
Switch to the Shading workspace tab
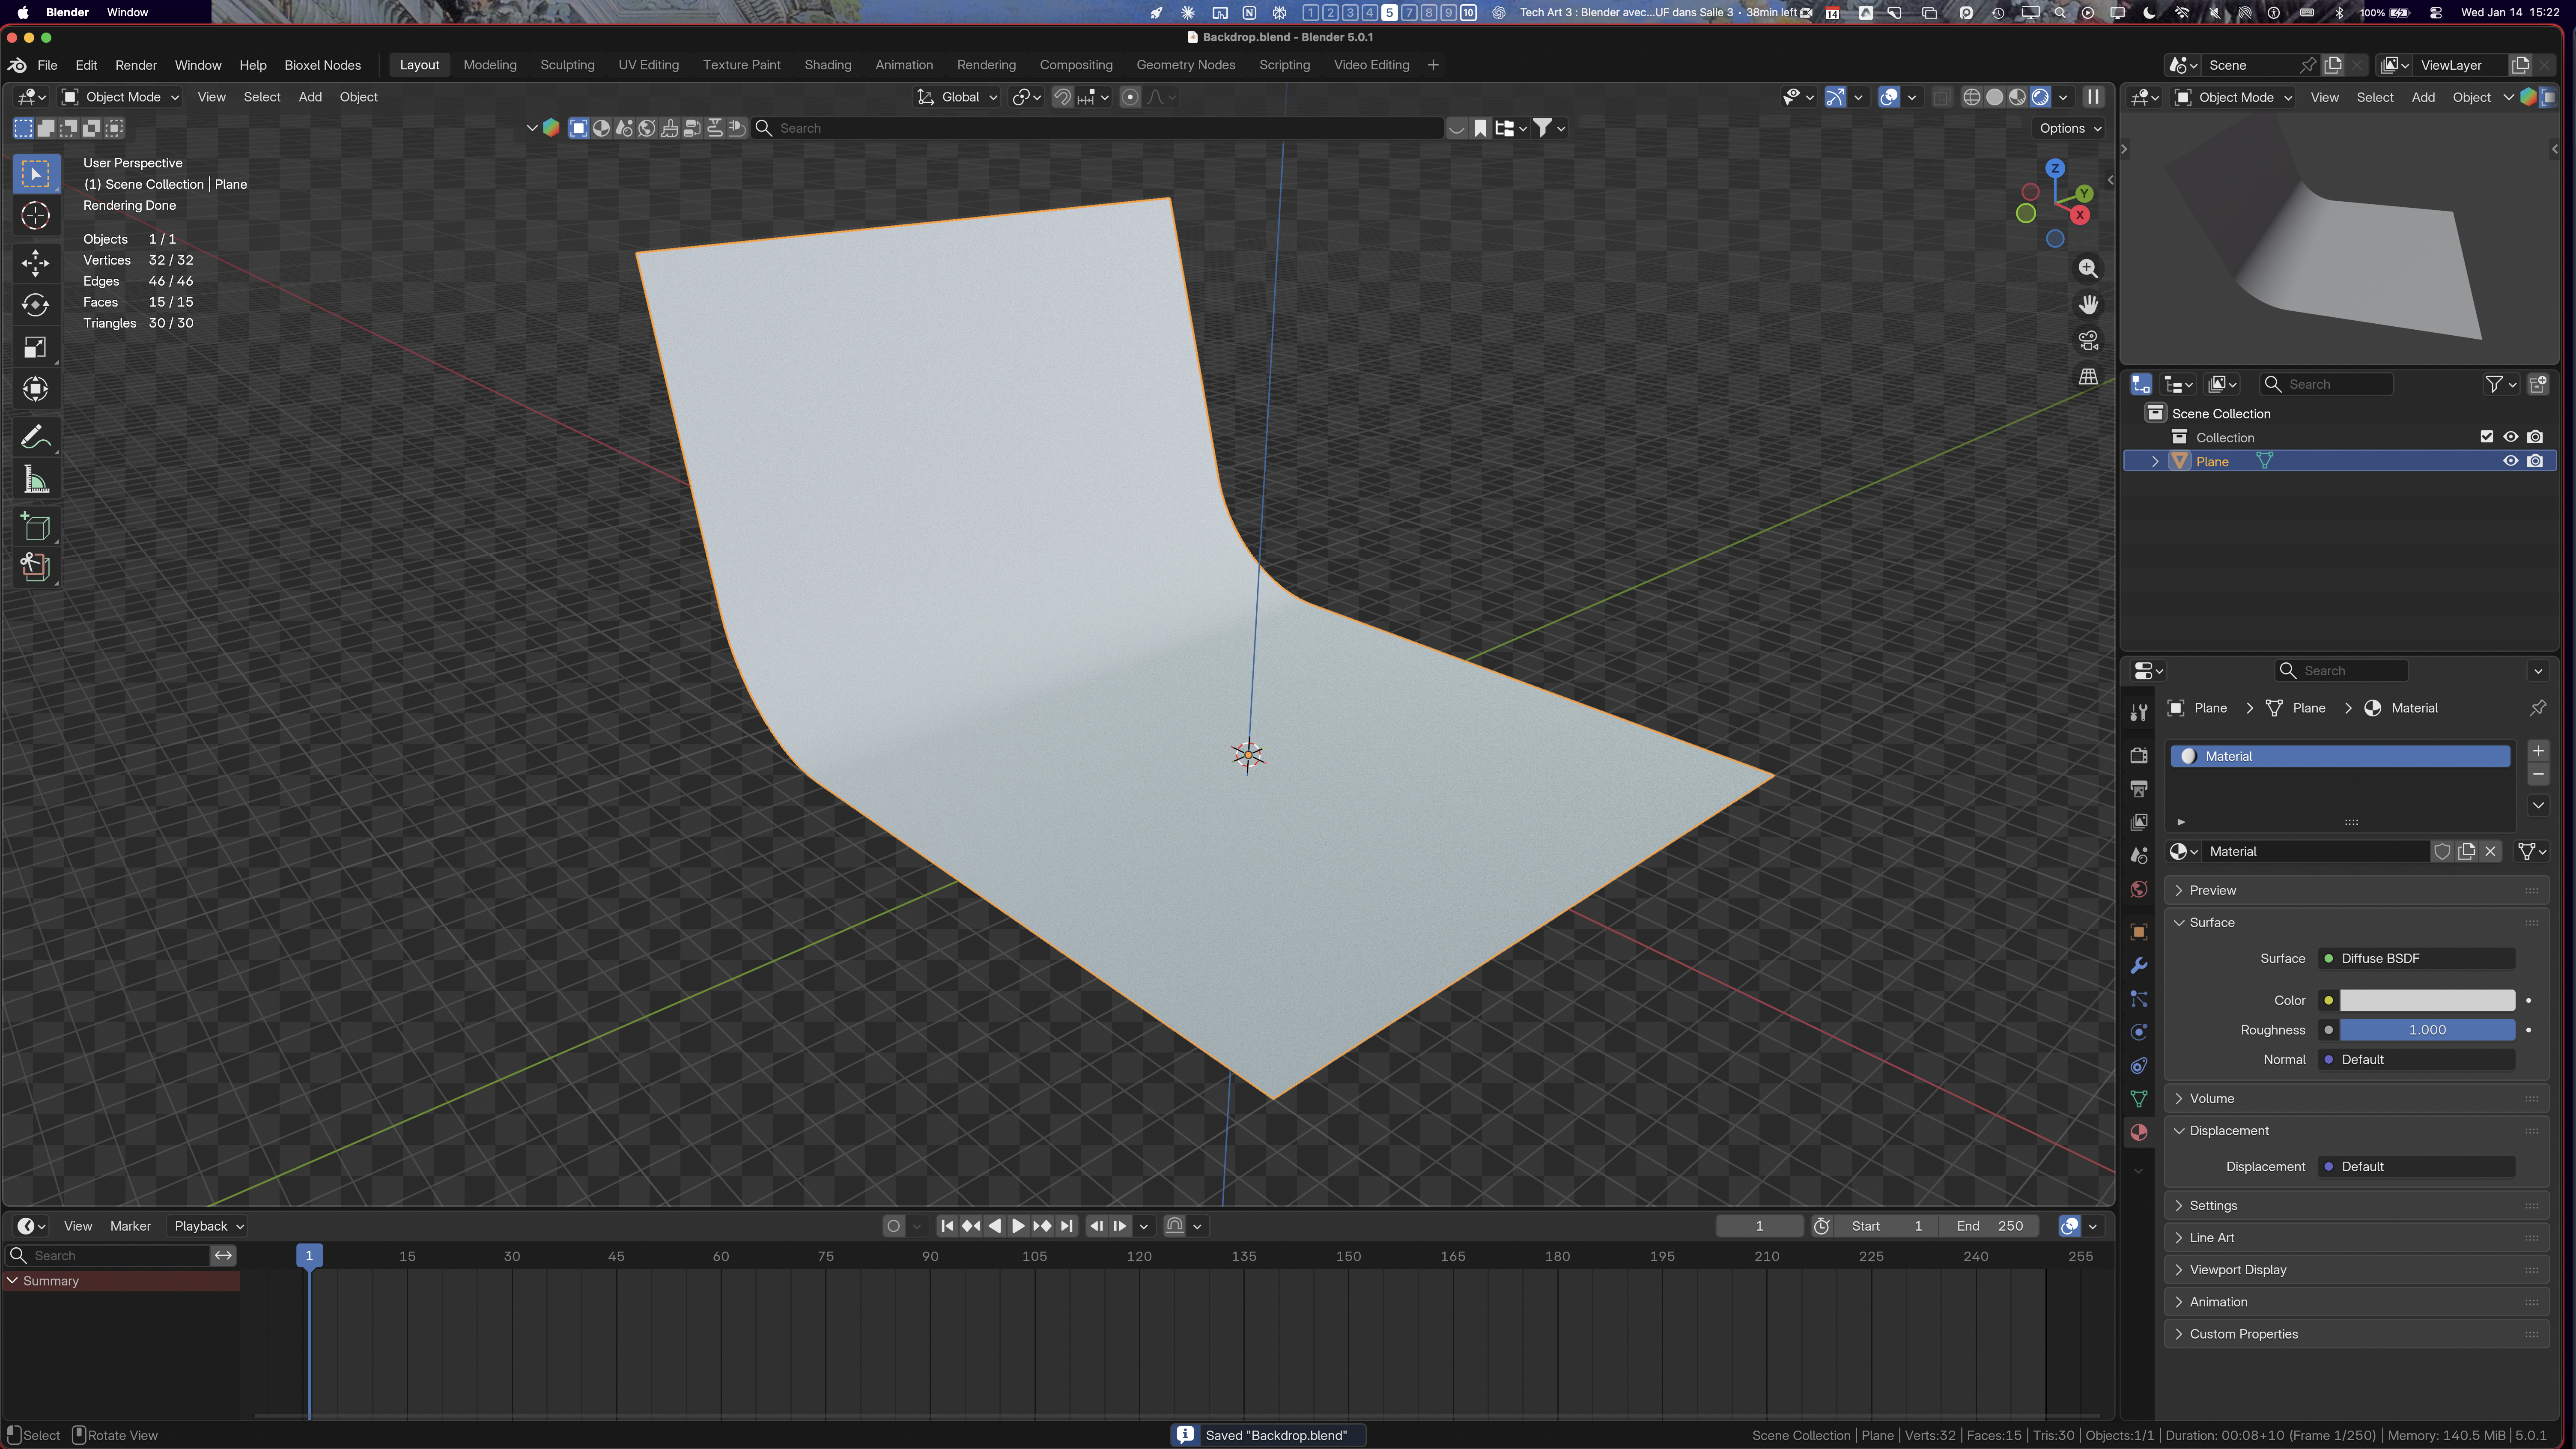pyautogui.click(x=828, y=65)
